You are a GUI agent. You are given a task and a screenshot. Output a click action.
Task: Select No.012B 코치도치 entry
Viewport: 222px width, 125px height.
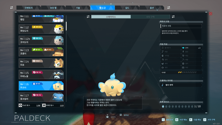(x=41, y=40)
